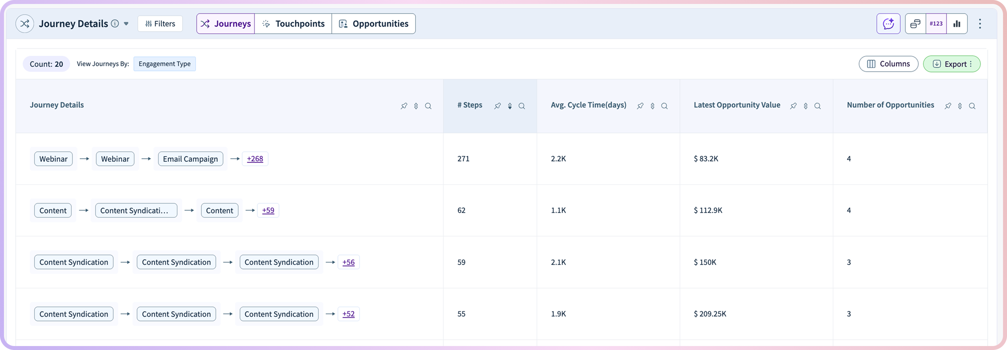Click the Journey Details column header label
Image resolution: width=1007 pixels, height=350 pixels.
[x=57, y=105]
